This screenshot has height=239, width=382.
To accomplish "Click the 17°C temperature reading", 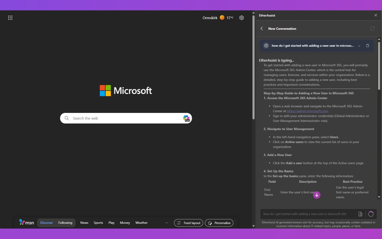I will tap(230, 18).
